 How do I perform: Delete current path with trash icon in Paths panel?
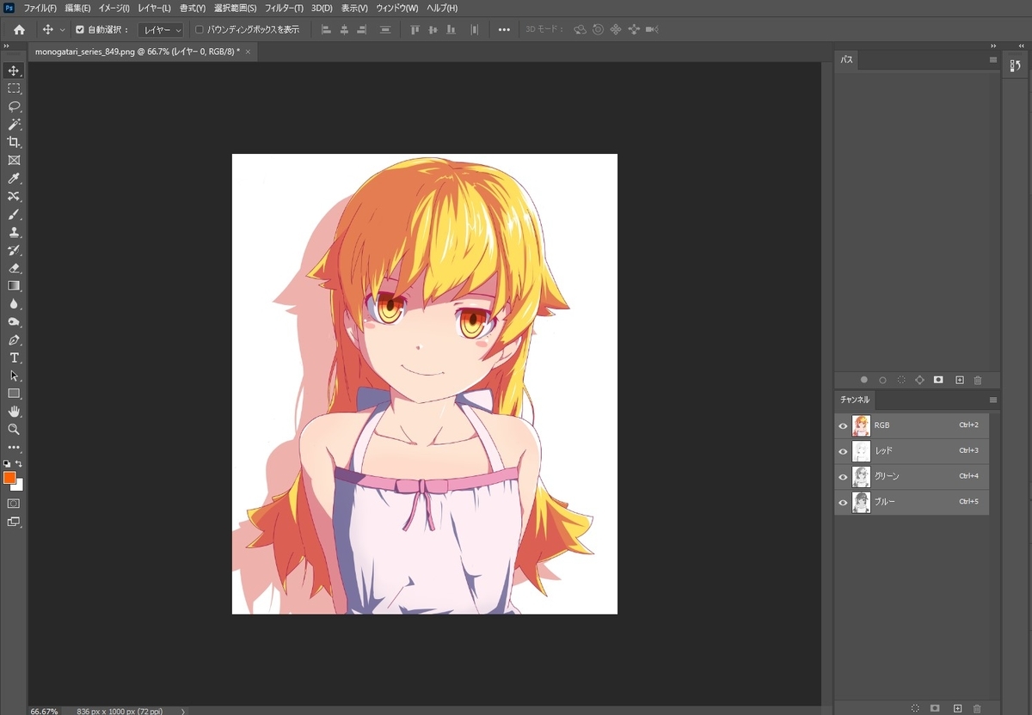pyautogui.click(x=978, y=380)
